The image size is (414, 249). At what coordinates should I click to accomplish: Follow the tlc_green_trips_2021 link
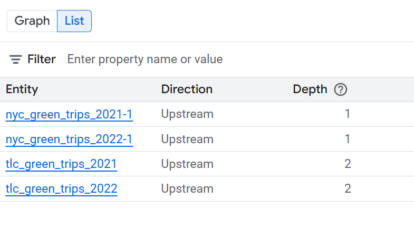point(61,164)
